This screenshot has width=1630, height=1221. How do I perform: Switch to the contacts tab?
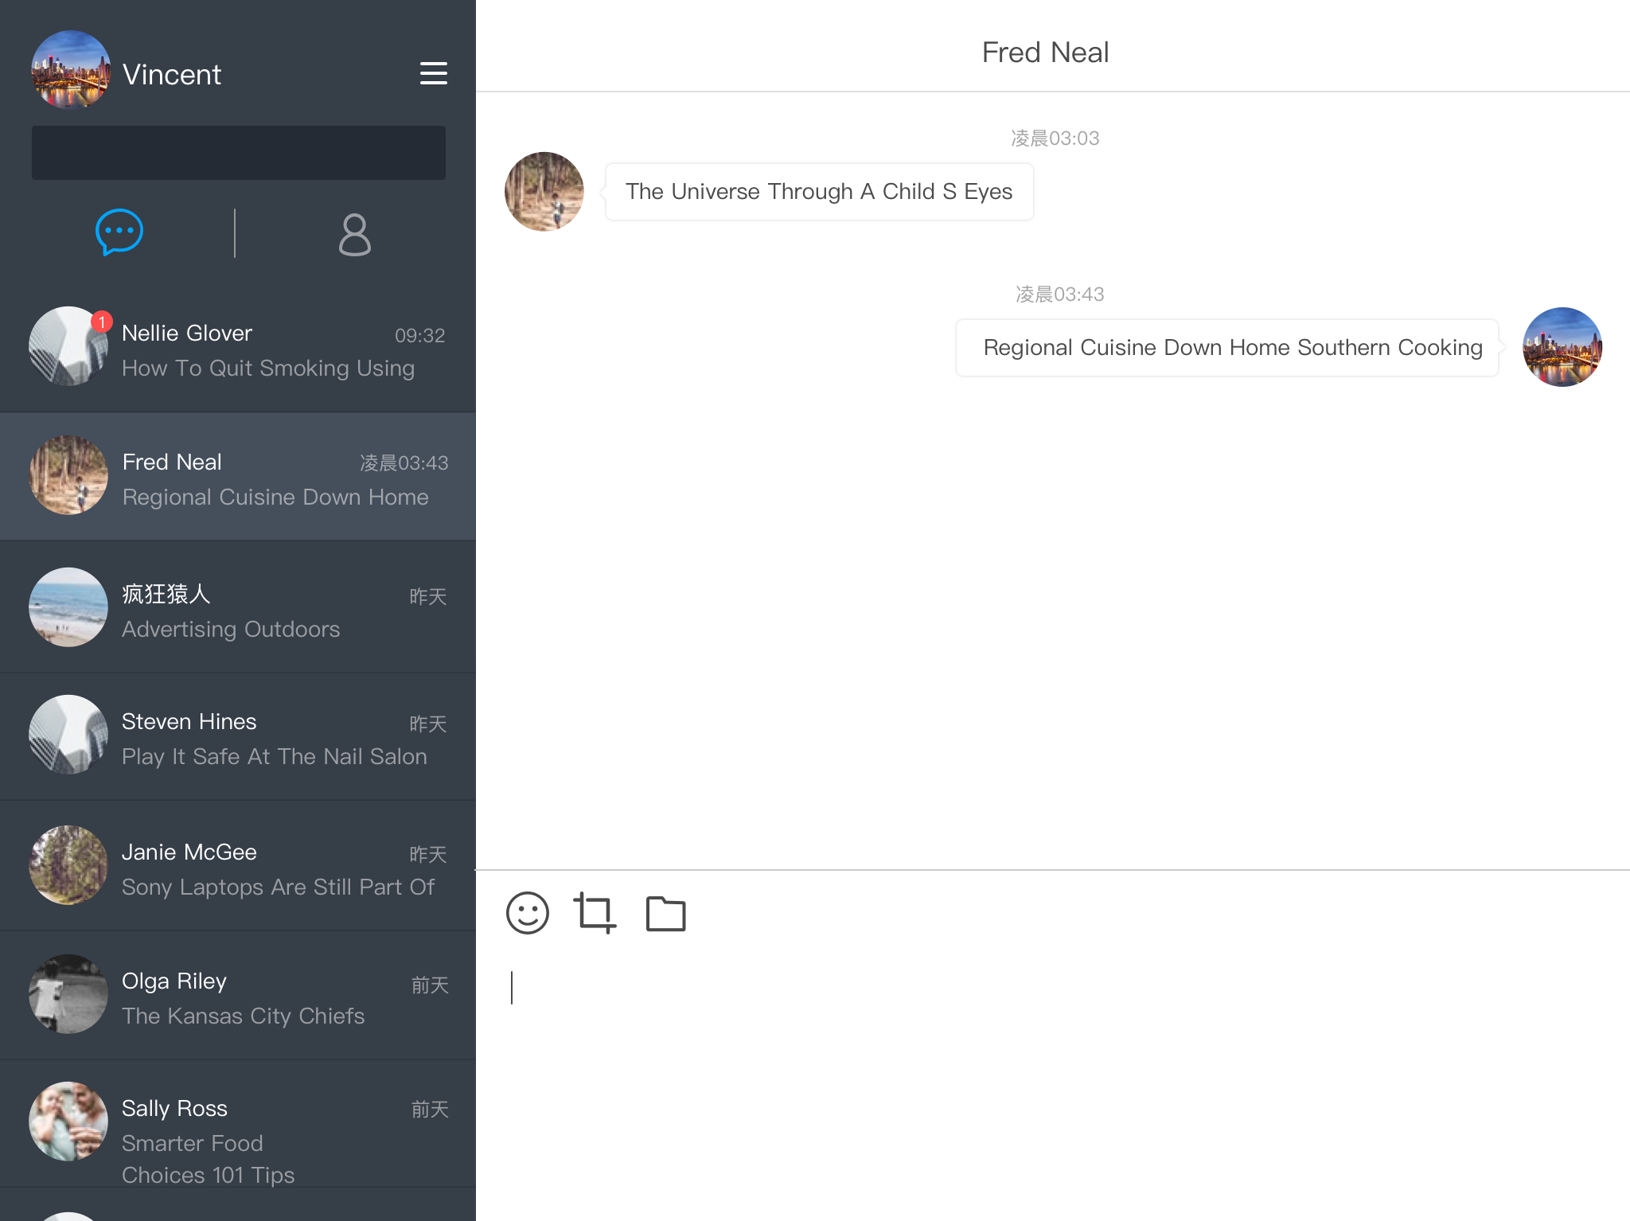coord(352,231)
